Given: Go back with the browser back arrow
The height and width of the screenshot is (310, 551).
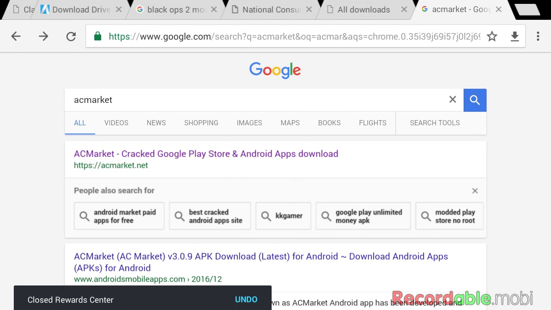Looking at the screenshot, I should click(16, 37).
